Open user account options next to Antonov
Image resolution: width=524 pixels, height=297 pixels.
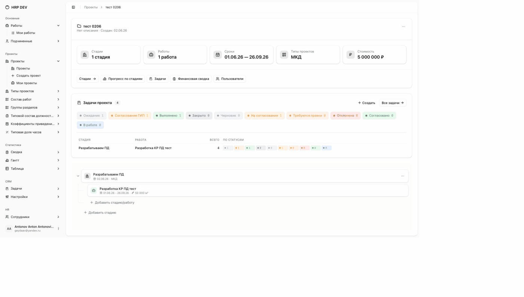[58, 229]
